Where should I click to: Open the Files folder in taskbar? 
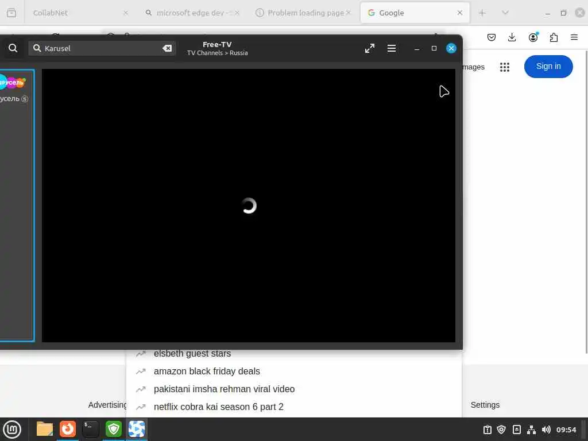click(x=45, y=429)
